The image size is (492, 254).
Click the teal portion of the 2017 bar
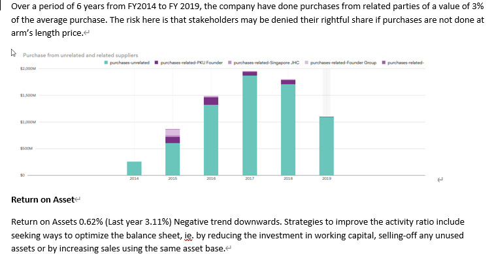click(x=250, y=125)
